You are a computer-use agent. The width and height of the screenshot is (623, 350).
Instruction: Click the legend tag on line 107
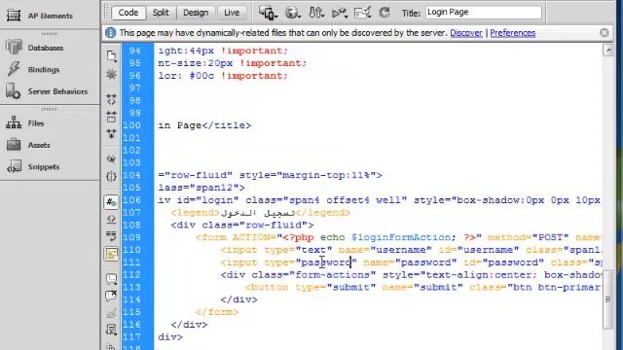(x=196, y=213)
